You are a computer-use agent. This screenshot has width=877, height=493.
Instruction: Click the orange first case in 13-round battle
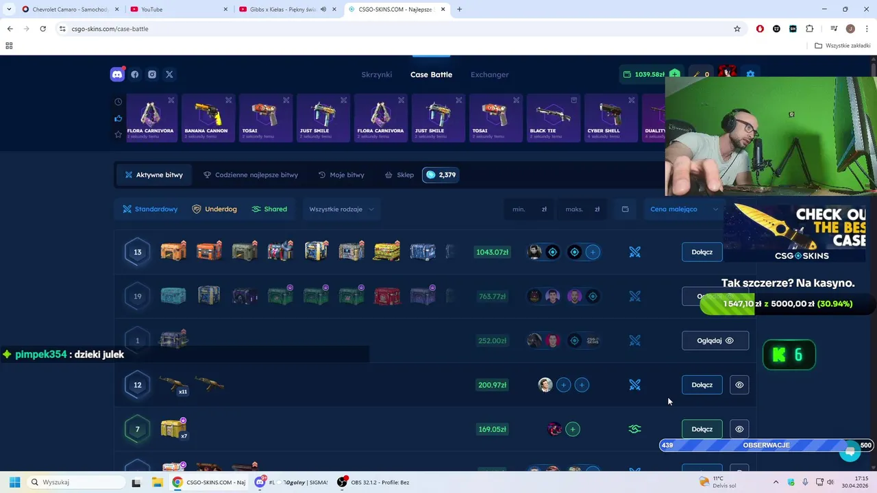click(x=173, y=251)
